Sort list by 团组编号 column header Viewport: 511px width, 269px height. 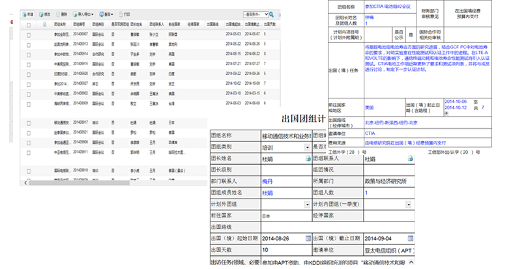79,25
